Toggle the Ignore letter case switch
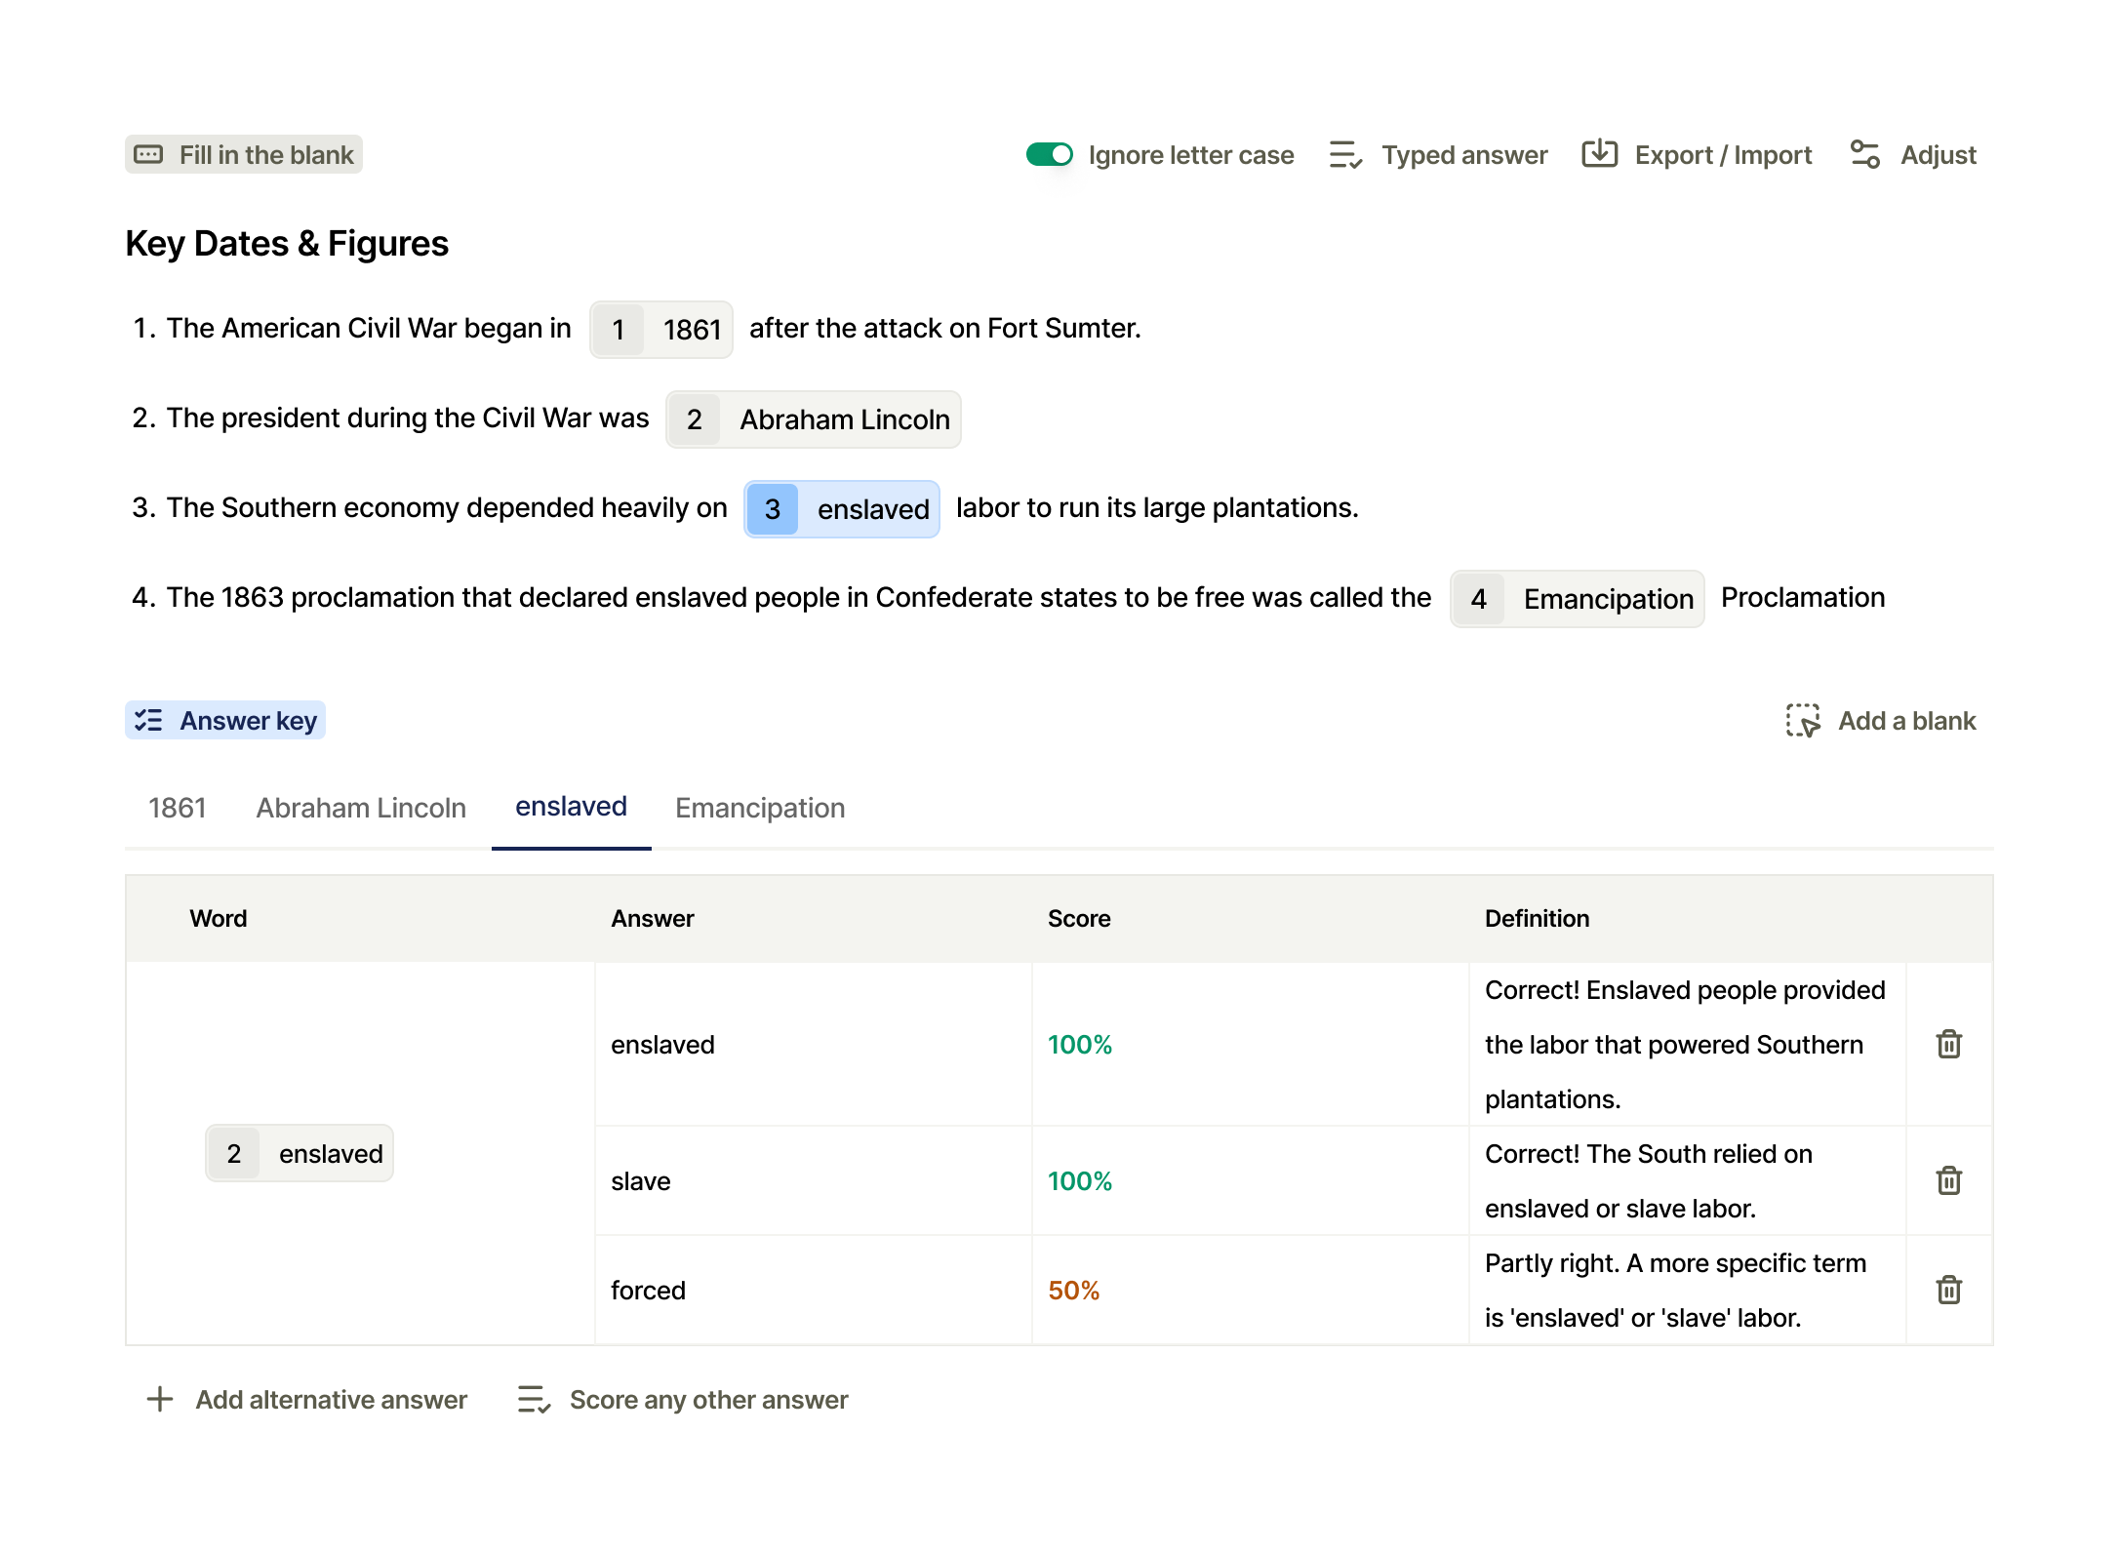Image resolution: width=2119 pixels, height=1553 pixels. click(1049, 155)
